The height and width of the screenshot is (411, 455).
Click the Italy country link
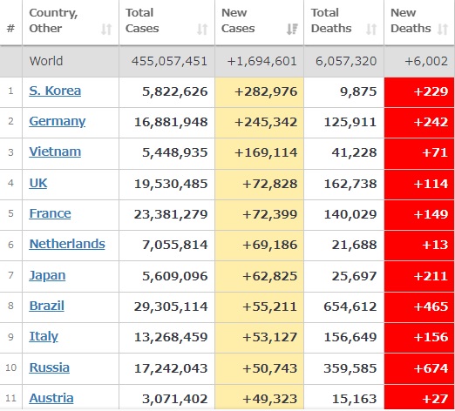pos(44,337)
